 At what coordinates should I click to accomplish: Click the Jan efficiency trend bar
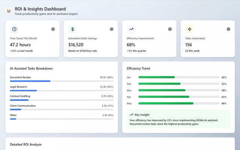pos(178,77)
